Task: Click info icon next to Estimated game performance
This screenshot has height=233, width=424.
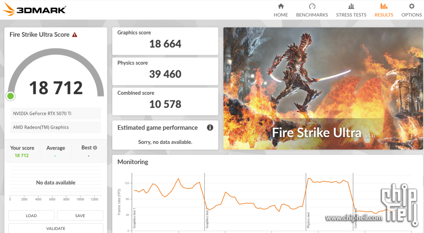Action: point(210,127)
